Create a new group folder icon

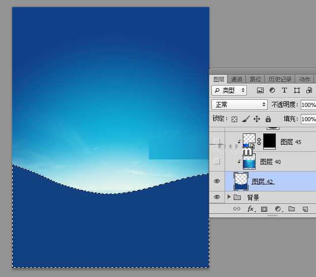tap(292, 209)
